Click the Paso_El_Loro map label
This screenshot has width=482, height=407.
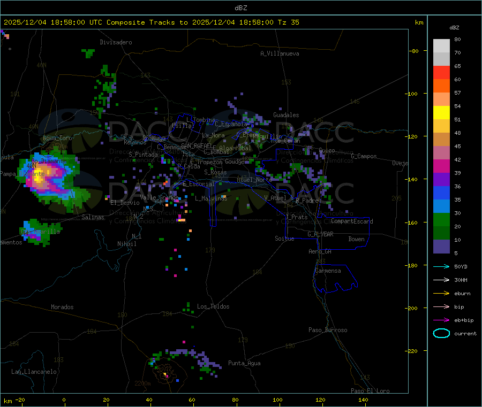[x=371, y=391]
